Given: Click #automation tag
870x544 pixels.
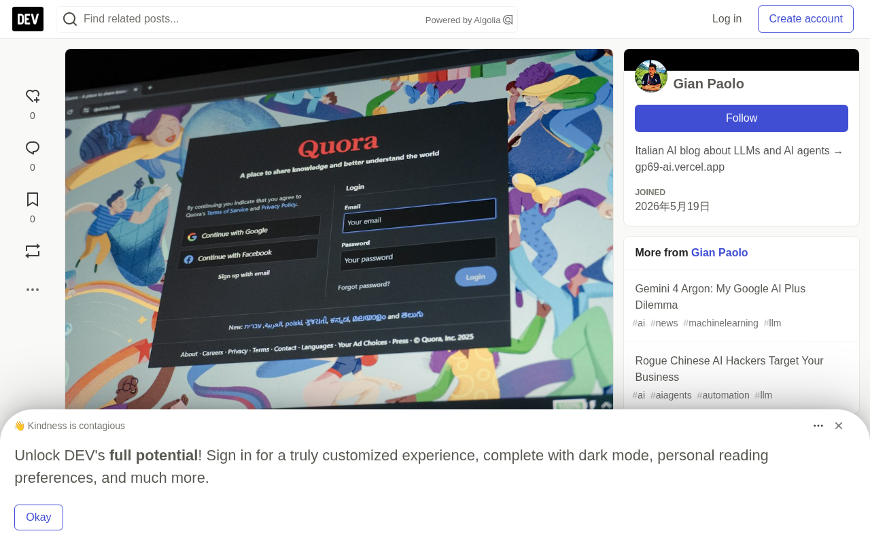Looking at the screenshot, I should pyautogui.click(x=723, y=395).
